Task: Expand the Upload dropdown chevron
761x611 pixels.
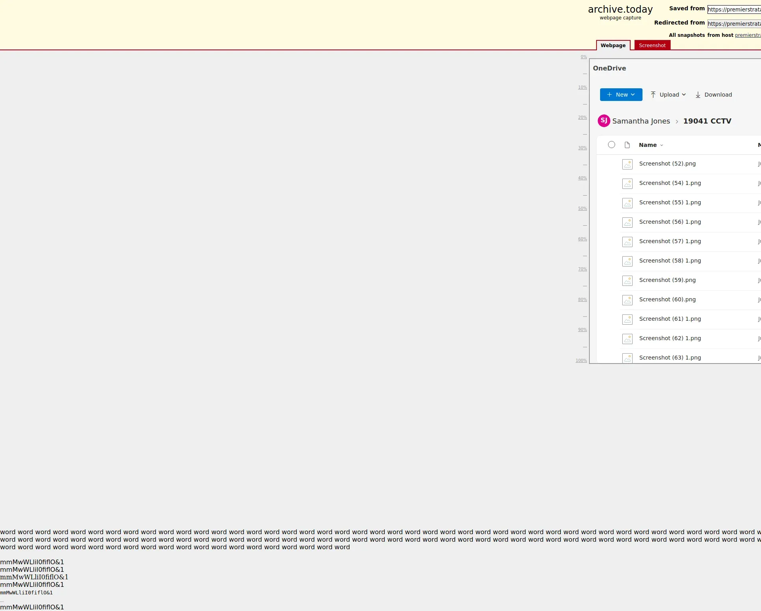Action: click(684, 95)
